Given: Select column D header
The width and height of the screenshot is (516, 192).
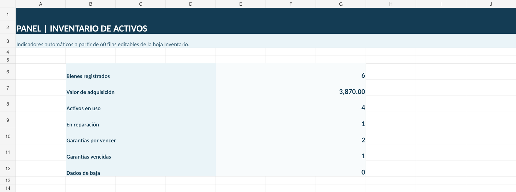Looking at the screenshot, I should 191,4.
